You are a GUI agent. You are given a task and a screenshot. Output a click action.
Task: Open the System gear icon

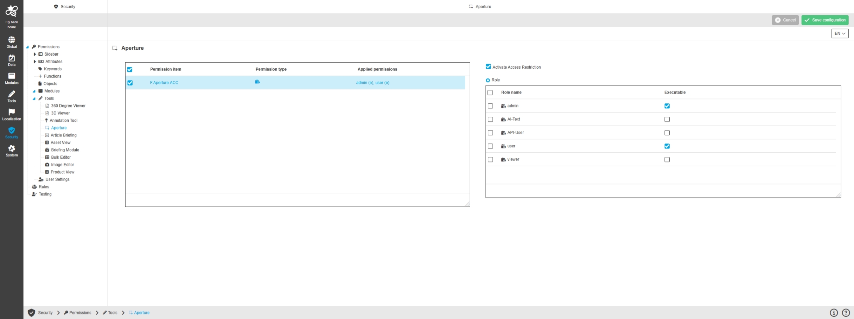12,148
